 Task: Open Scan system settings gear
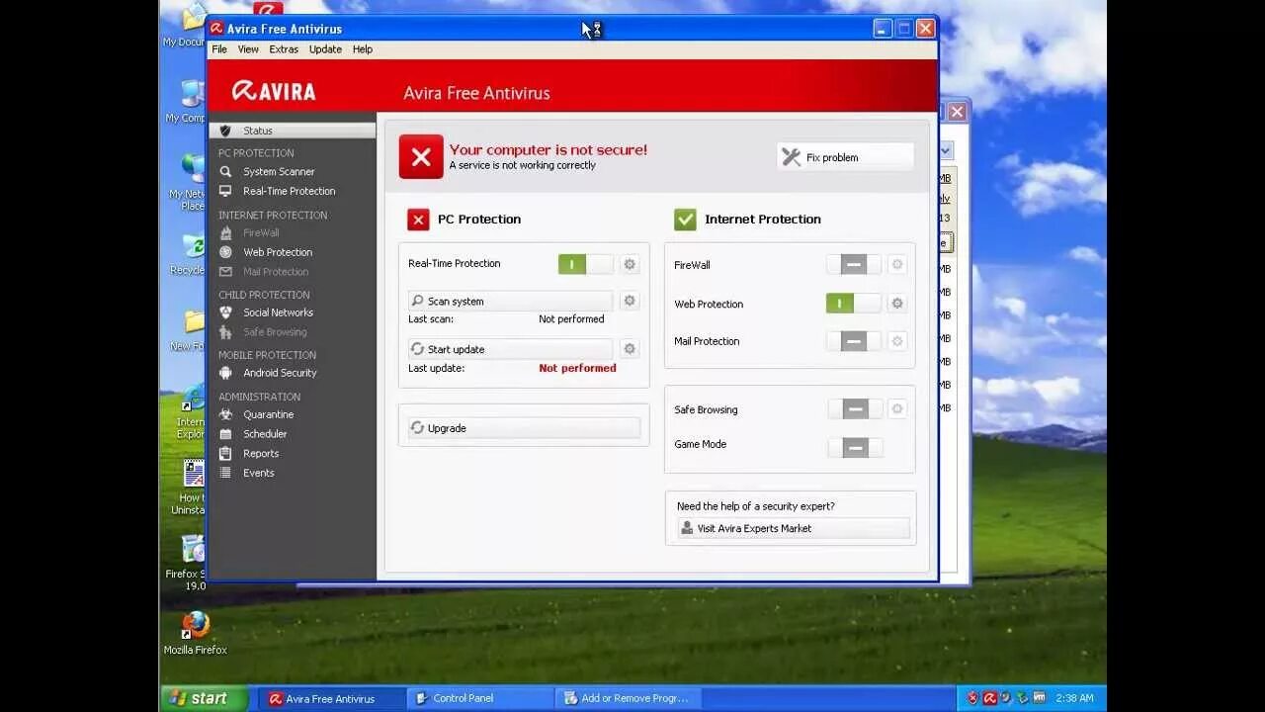(x=630, y=301)
